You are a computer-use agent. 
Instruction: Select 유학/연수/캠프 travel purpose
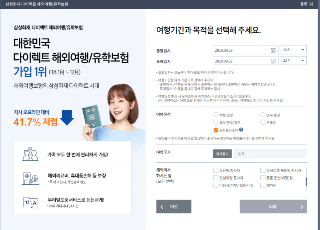[216, 122]
